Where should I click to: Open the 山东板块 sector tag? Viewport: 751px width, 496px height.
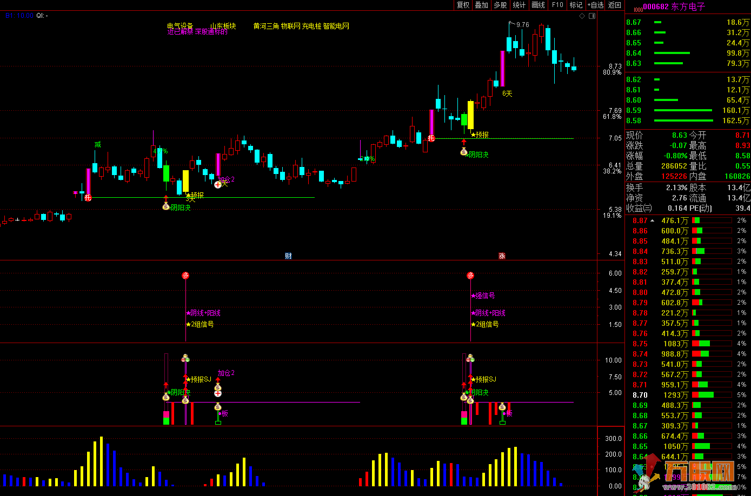[223, 26]
